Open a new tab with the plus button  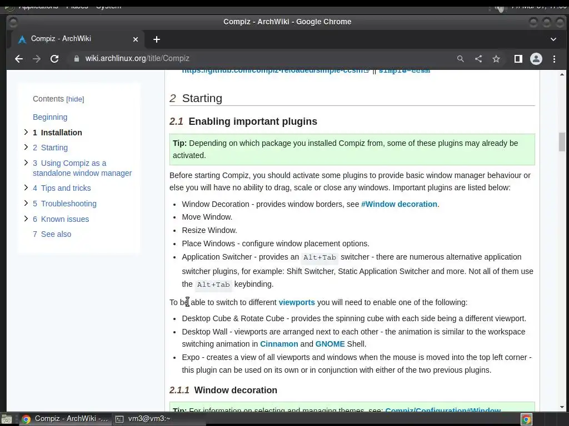pos(156,39)
